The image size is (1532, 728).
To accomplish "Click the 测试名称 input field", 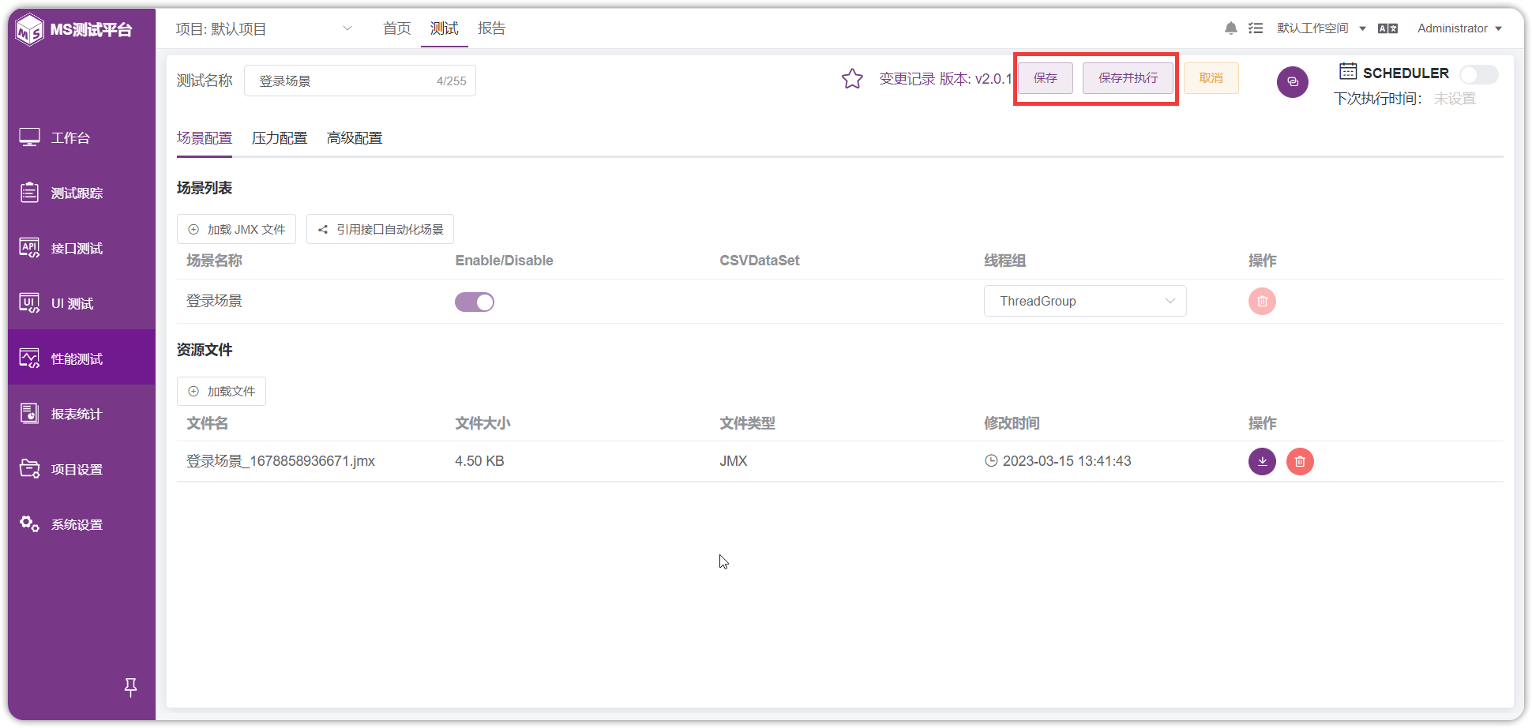I will click(x=360, y=81).
